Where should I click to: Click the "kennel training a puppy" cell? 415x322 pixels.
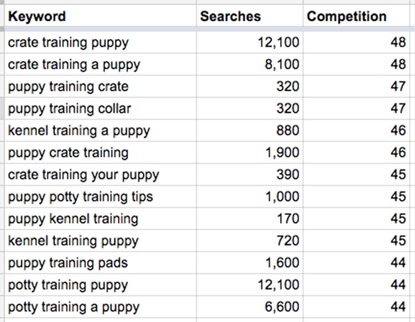[101, 130]
